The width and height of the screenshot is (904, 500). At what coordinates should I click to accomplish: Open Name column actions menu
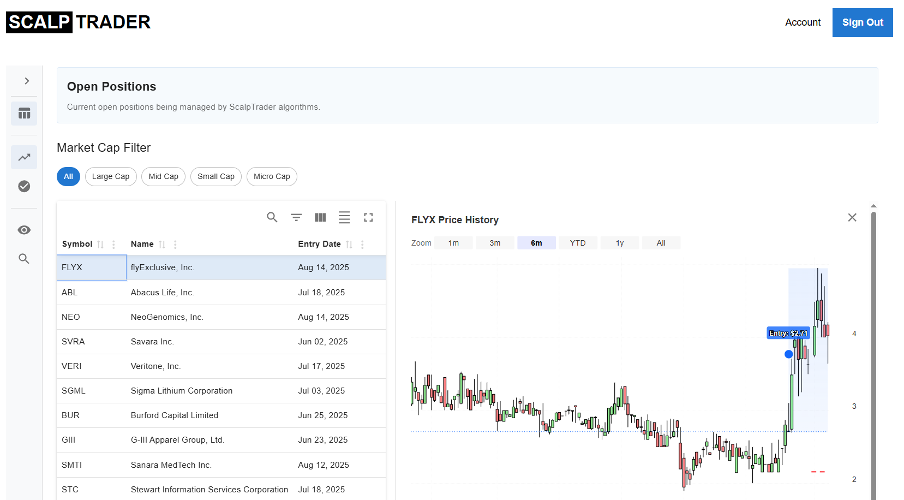pyautogui.click(x=175, y=245)
